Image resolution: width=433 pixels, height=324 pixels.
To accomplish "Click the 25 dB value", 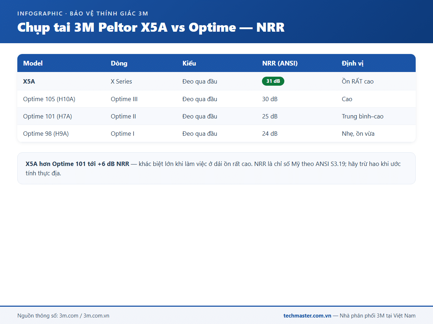I will (x=270, y=116).
